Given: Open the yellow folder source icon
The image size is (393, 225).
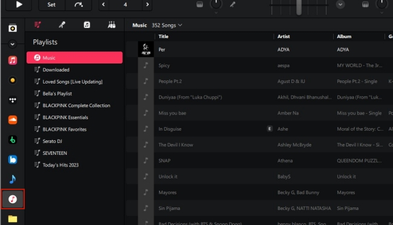Looking at the screenshot, I should (13, 219).
